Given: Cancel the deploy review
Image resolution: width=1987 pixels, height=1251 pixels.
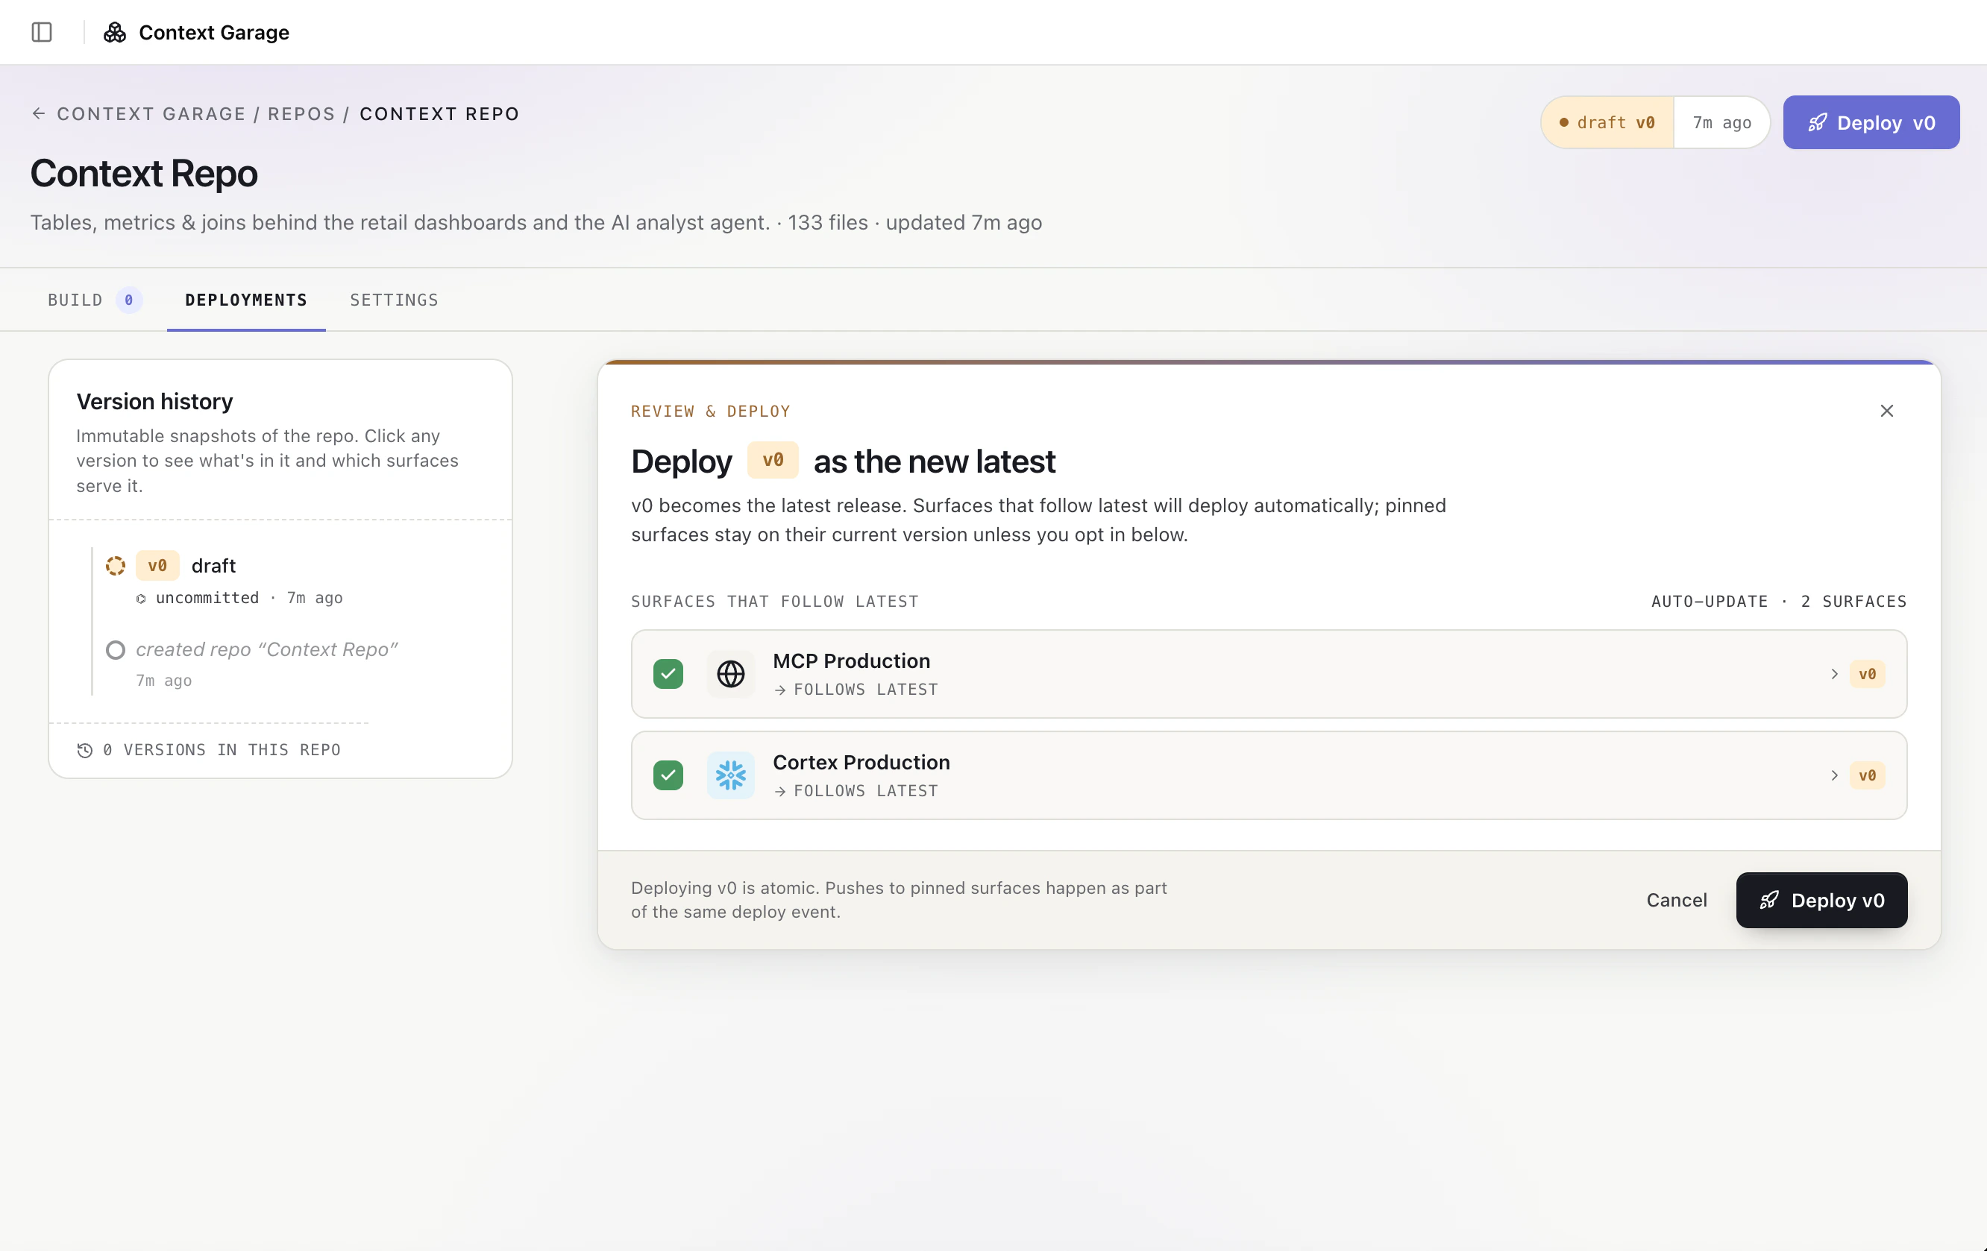Looking at the screenshot, I should (1676, 900).
